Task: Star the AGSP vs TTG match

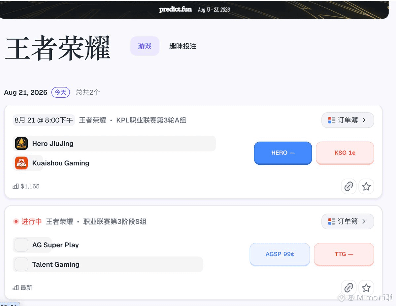Action: (x=366, y=288)
